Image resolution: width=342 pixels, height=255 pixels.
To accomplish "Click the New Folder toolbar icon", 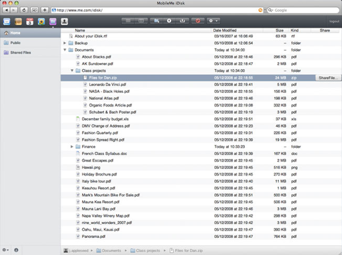I will (157, 21).
